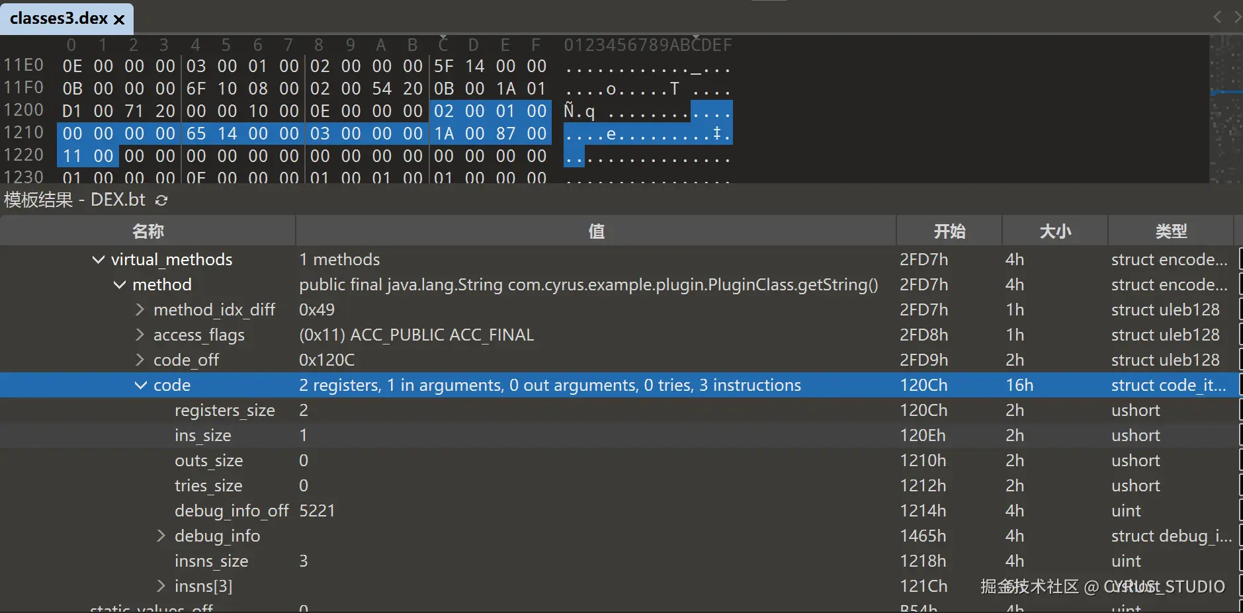Select the insns_size row
This screenshot has height=613, width=1243.
click(619, 561)
